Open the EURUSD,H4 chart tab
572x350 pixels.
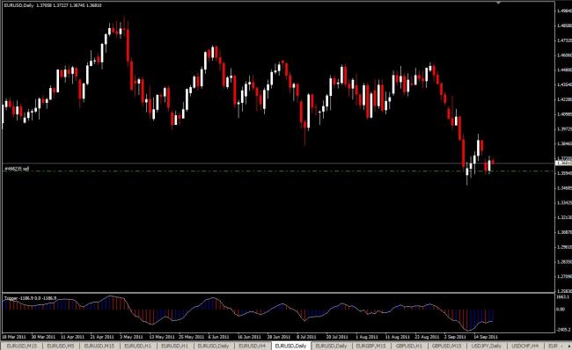point(252,346)
